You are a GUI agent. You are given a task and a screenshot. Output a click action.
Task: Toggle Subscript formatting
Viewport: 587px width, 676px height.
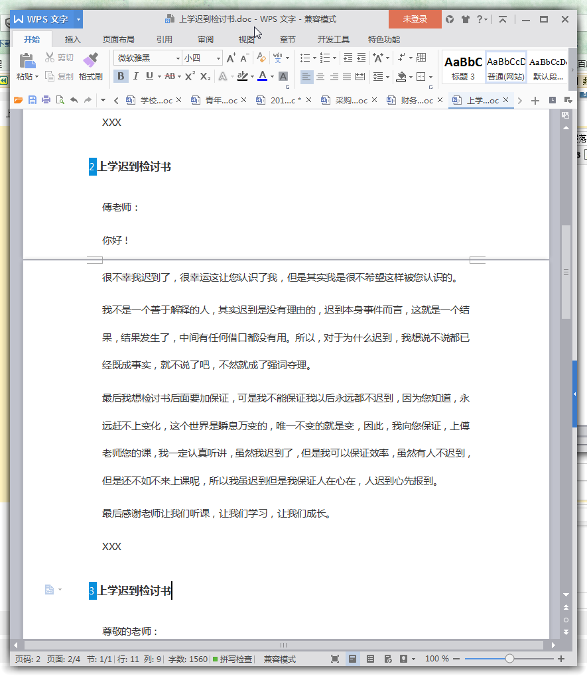point(206,76)
